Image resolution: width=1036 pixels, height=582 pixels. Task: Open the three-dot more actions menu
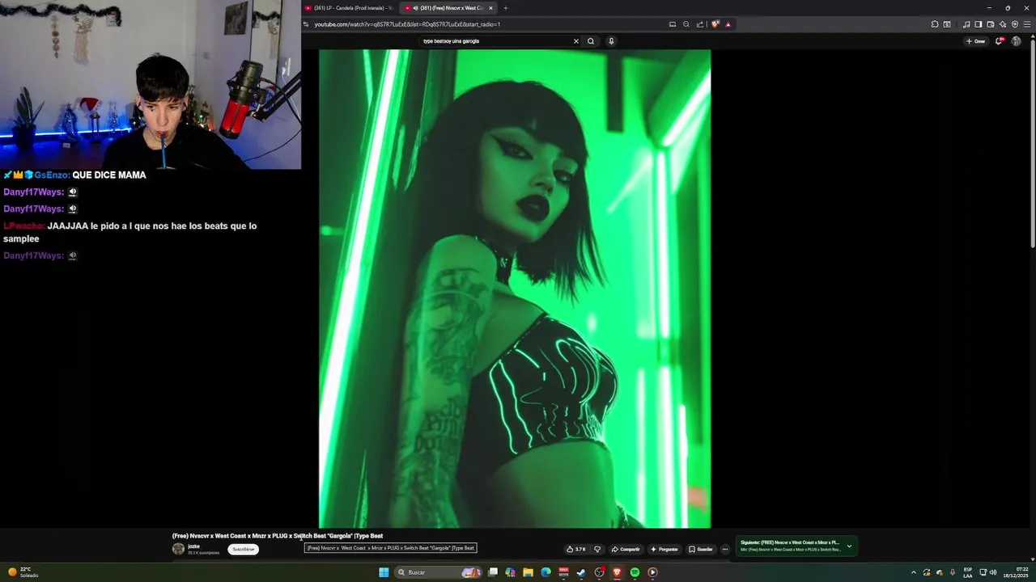pos(725,549)
